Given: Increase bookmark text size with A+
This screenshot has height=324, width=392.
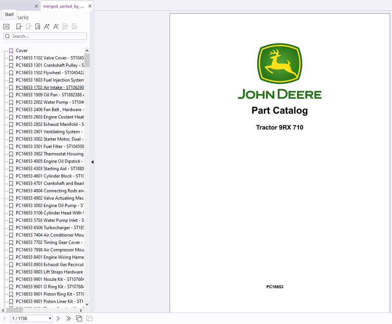Looking at the screenshot, I should click(x=47, y=27).
